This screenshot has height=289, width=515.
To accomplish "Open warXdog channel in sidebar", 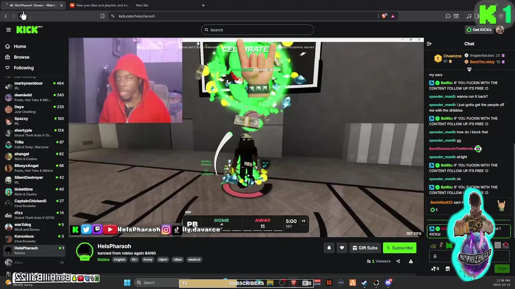I will tap(34, 227).
